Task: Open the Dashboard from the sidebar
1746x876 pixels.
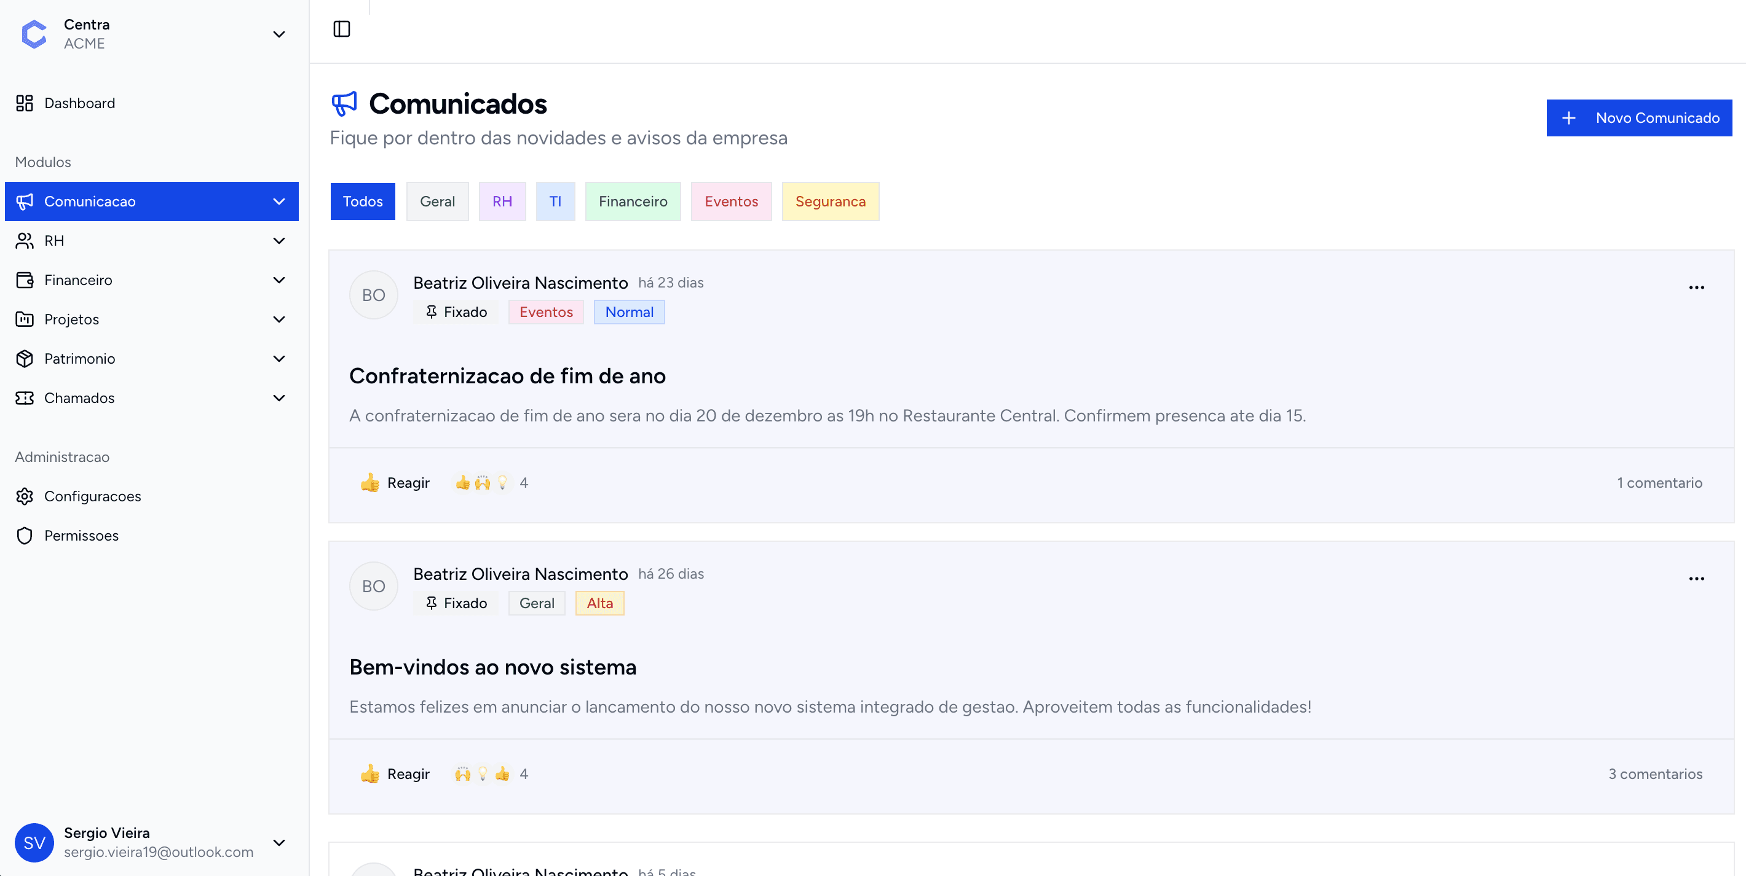Action: click(25, 103)
